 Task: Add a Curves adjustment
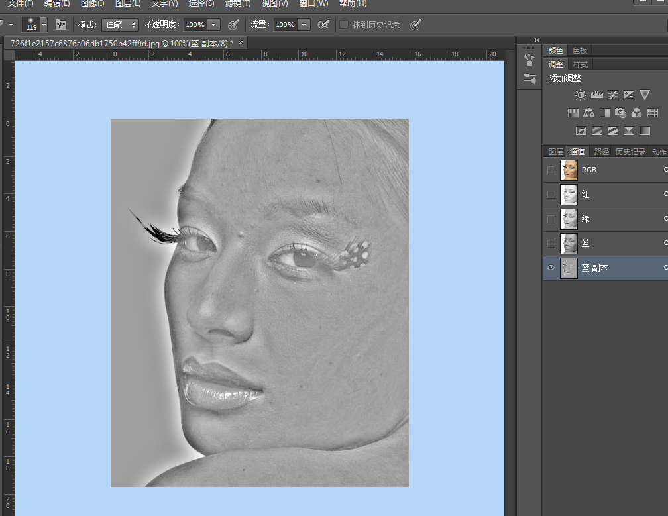tap(613, 95)
